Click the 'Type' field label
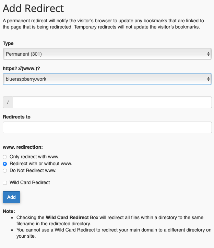214x248 pixels. 8,44
